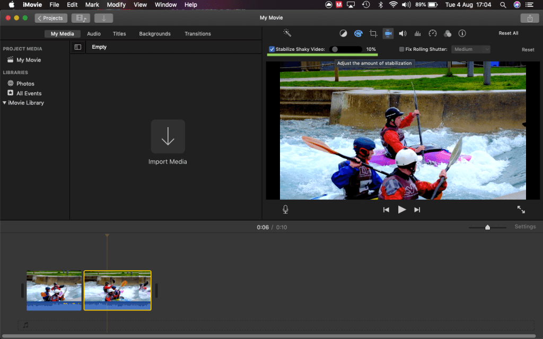The image size is (543, 339).
Task: Open the color balance tool
Action: (343, 33)
